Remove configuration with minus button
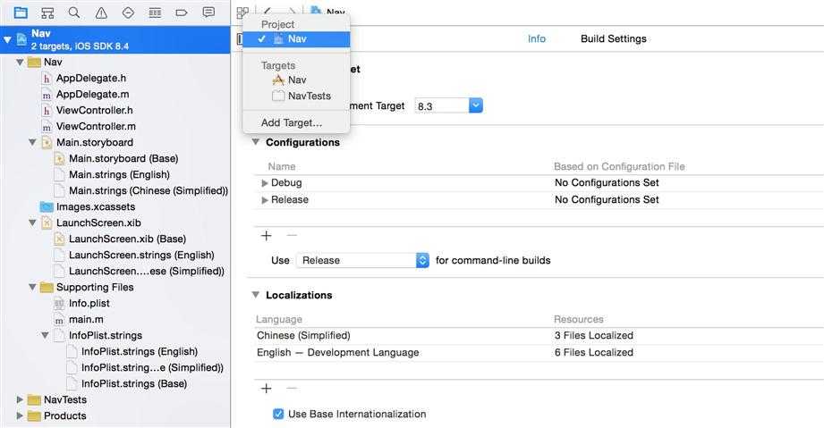This screenshot has width=824, height=428. pos(292,236)
